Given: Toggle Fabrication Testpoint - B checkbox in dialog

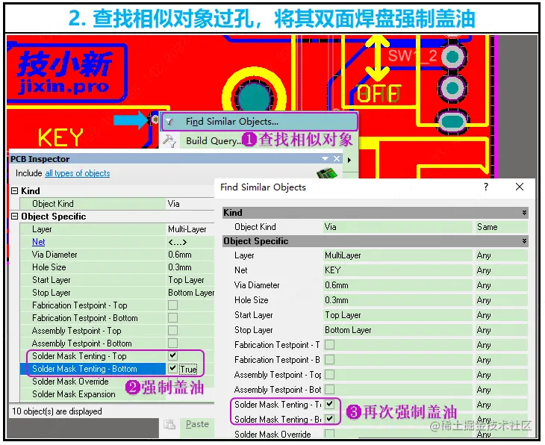Looking at the screenshot, I should pos(329,359).
